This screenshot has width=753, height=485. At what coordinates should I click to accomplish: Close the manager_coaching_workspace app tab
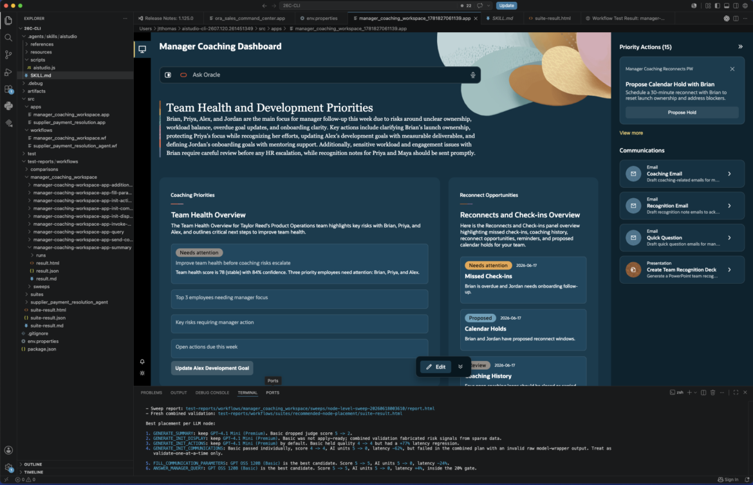(476, 18)
